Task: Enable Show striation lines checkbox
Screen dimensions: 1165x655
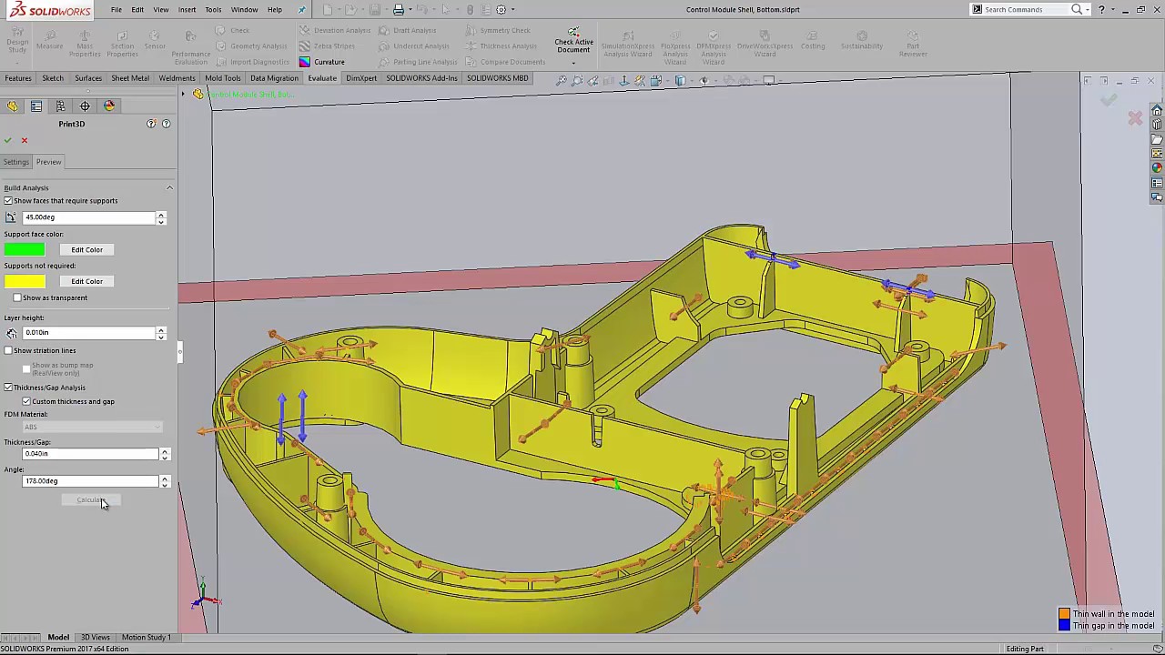Action: coord(8,350)
